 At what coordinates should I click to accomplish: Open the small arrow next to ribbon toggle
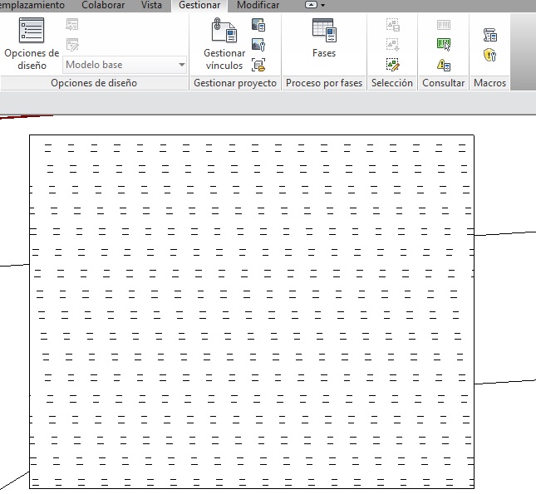click(x=322, y=5)
